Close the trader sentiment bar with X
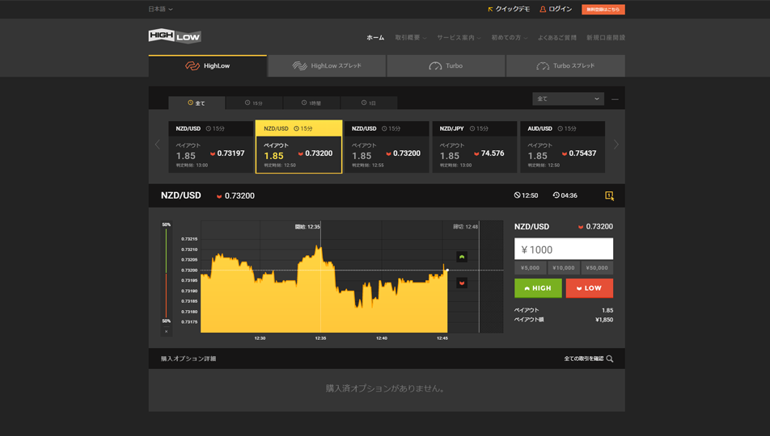 (167, 332)
